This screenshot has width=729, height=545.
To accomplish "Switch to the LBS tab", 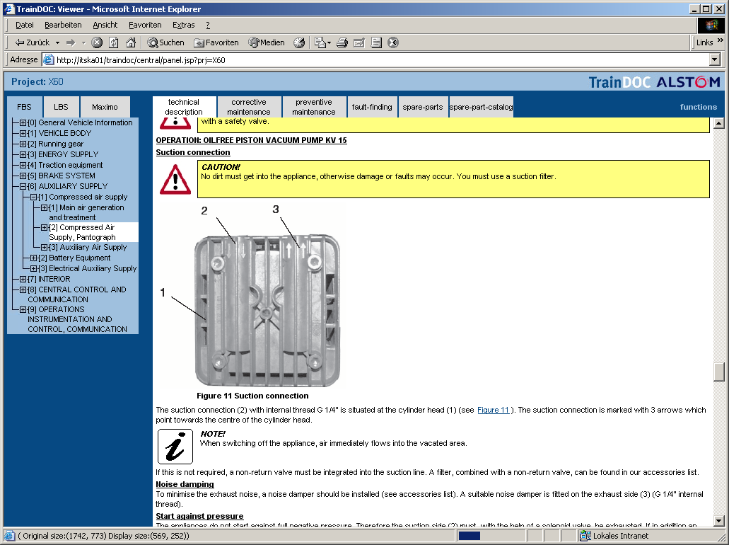I will pyautogui.click(x=61, y=107).
